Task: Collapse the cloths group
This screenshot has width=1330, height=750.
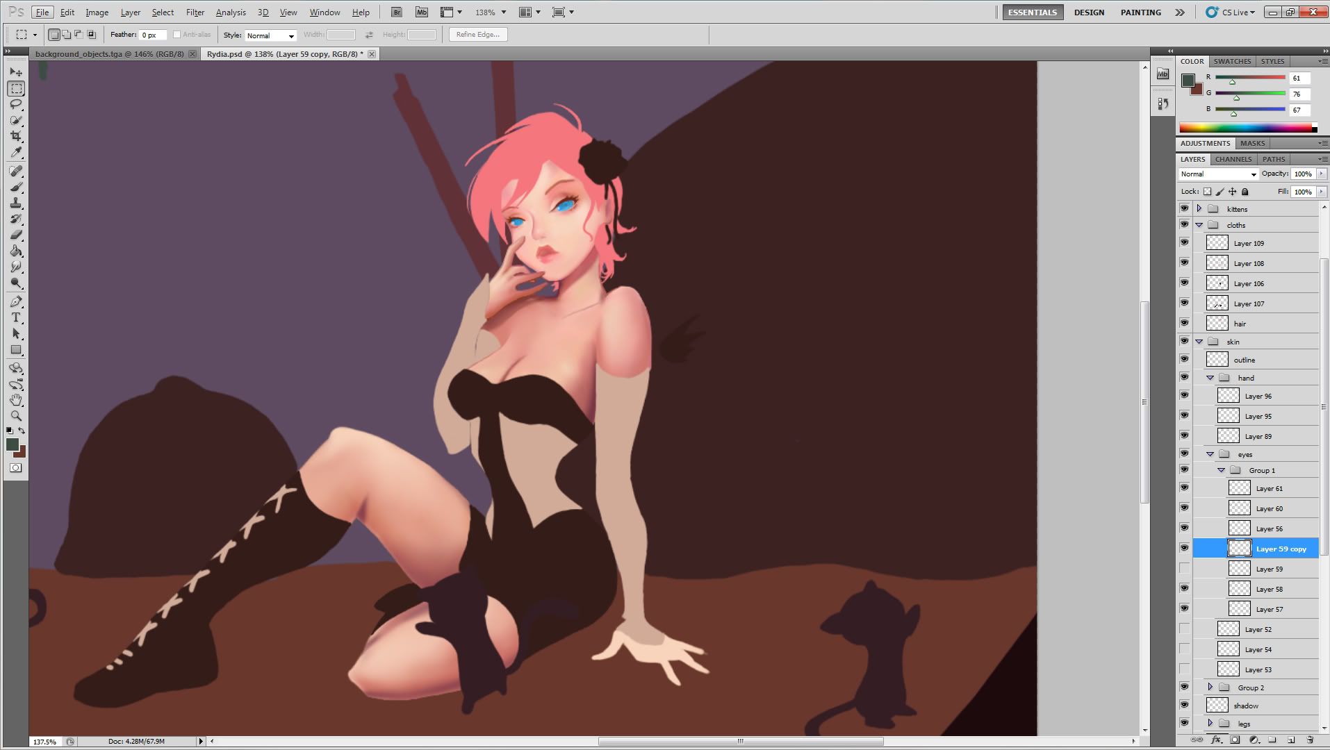Action: [1199, 225]
